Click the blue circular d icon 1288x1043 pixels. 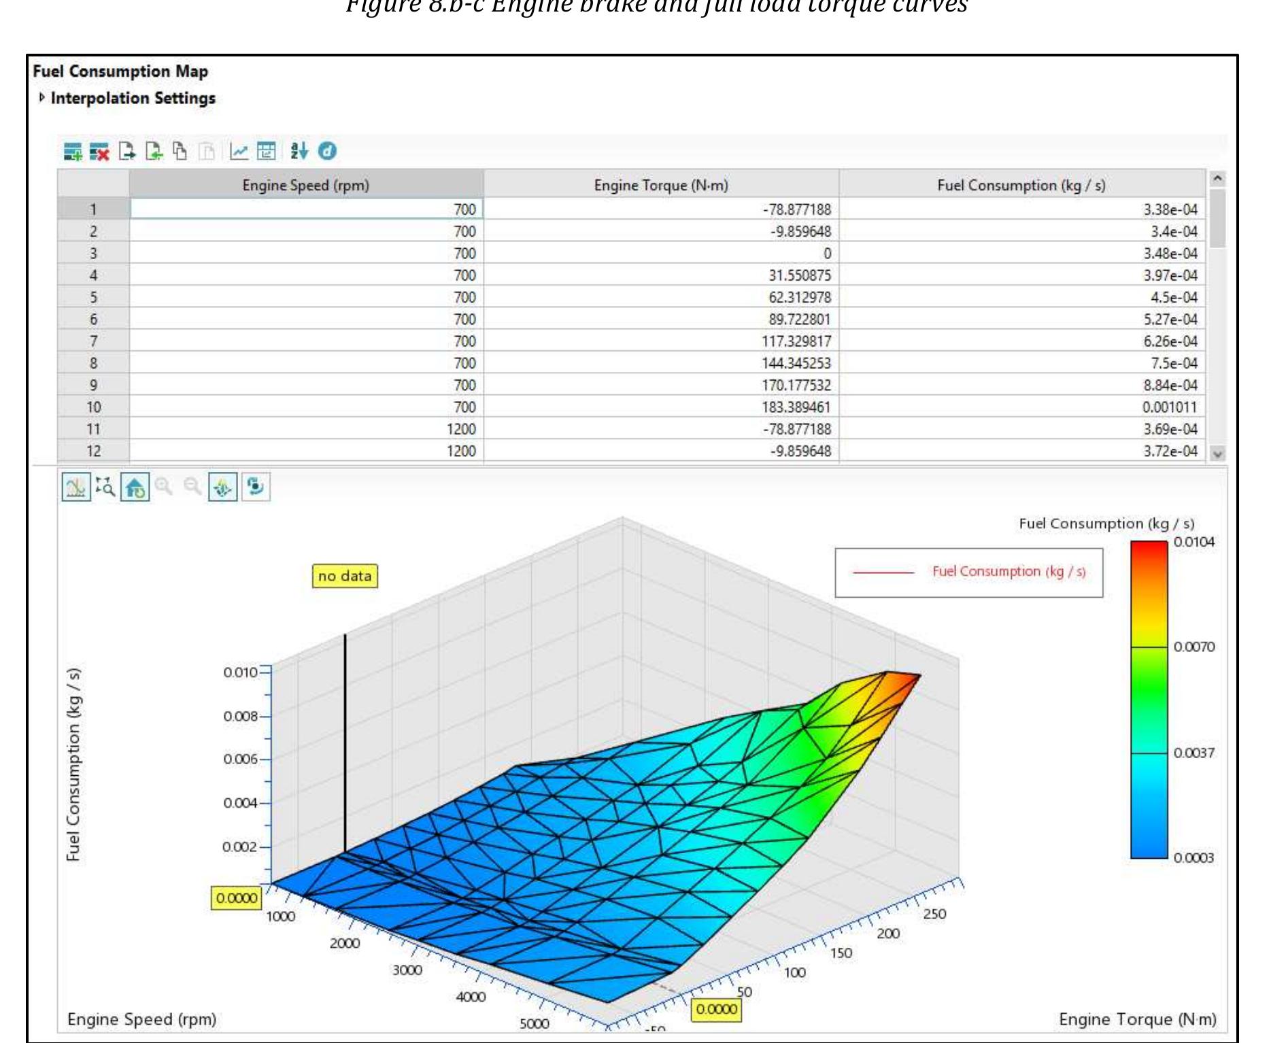[327, 151]
